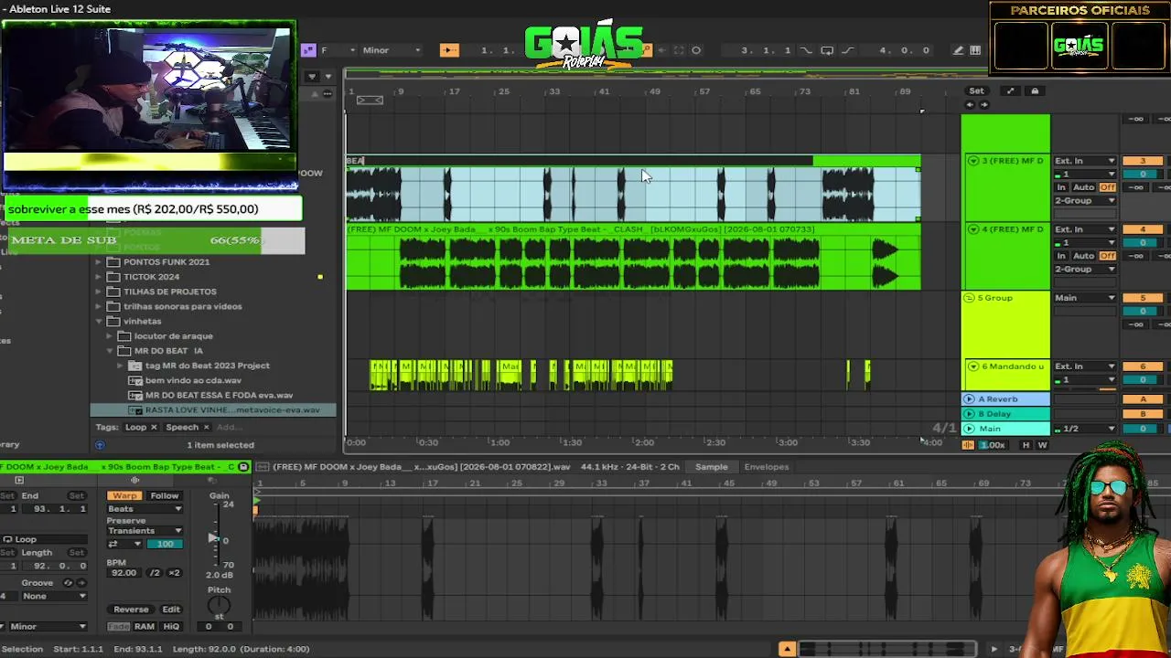
Task: Toggle track 5 Group activator button
Action: coord(1142,298)
